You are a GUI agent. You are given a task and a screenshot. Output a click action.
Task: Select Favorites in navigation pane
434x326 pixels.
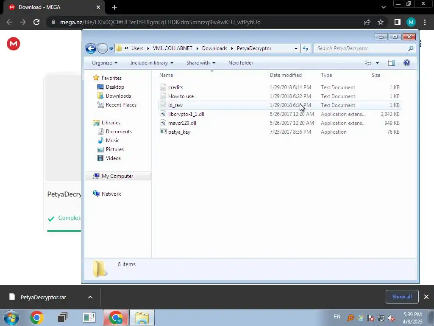pyautogui.click(x=107, y=78)
